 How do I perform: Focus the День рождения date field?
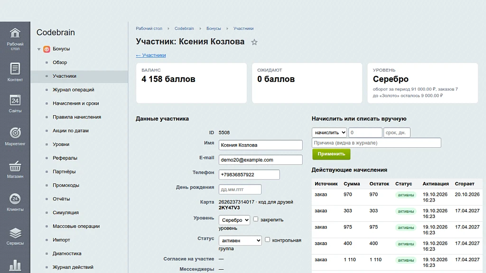(x=240, y=190)
